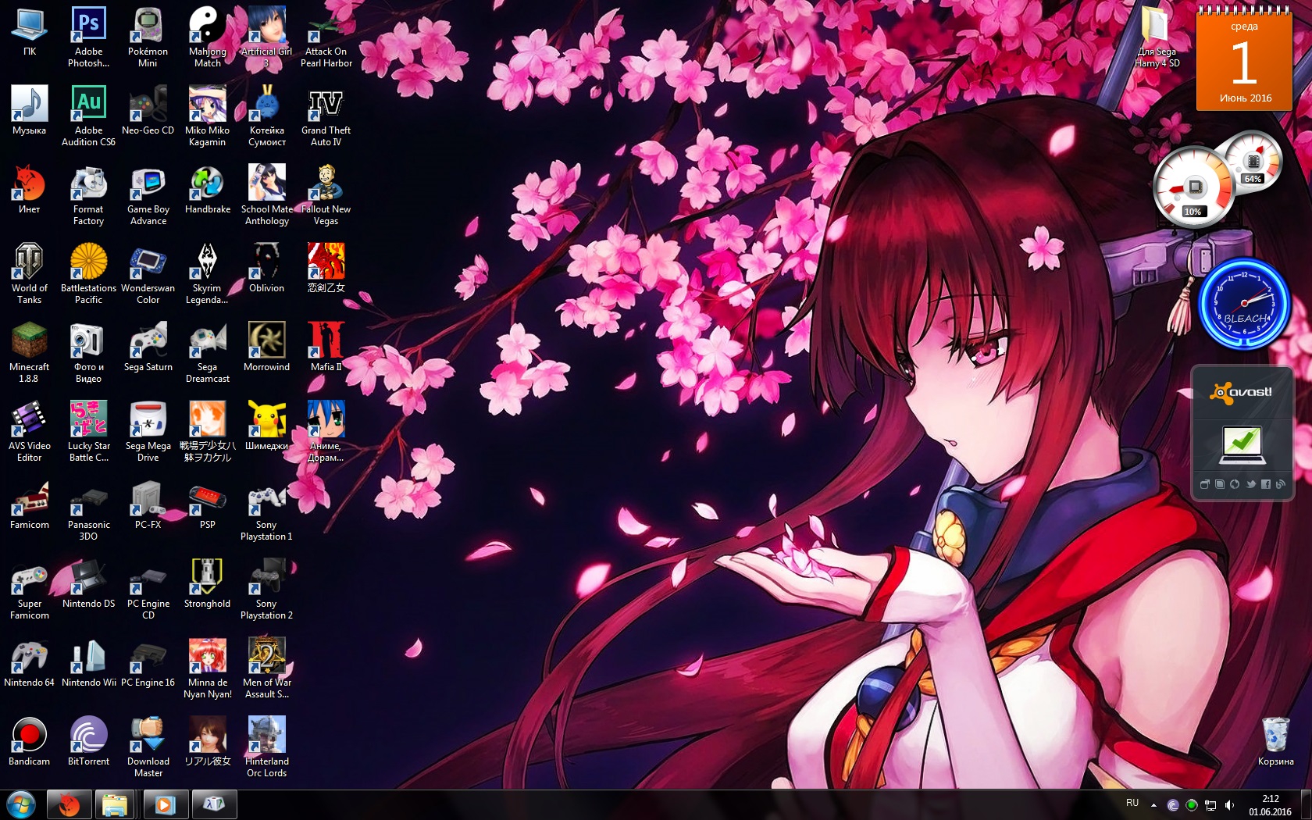The width and height of the screenshot is (1312, 820).
Task: Open the Для Sega Hamy 4 SD folder
Action: 1157,37
